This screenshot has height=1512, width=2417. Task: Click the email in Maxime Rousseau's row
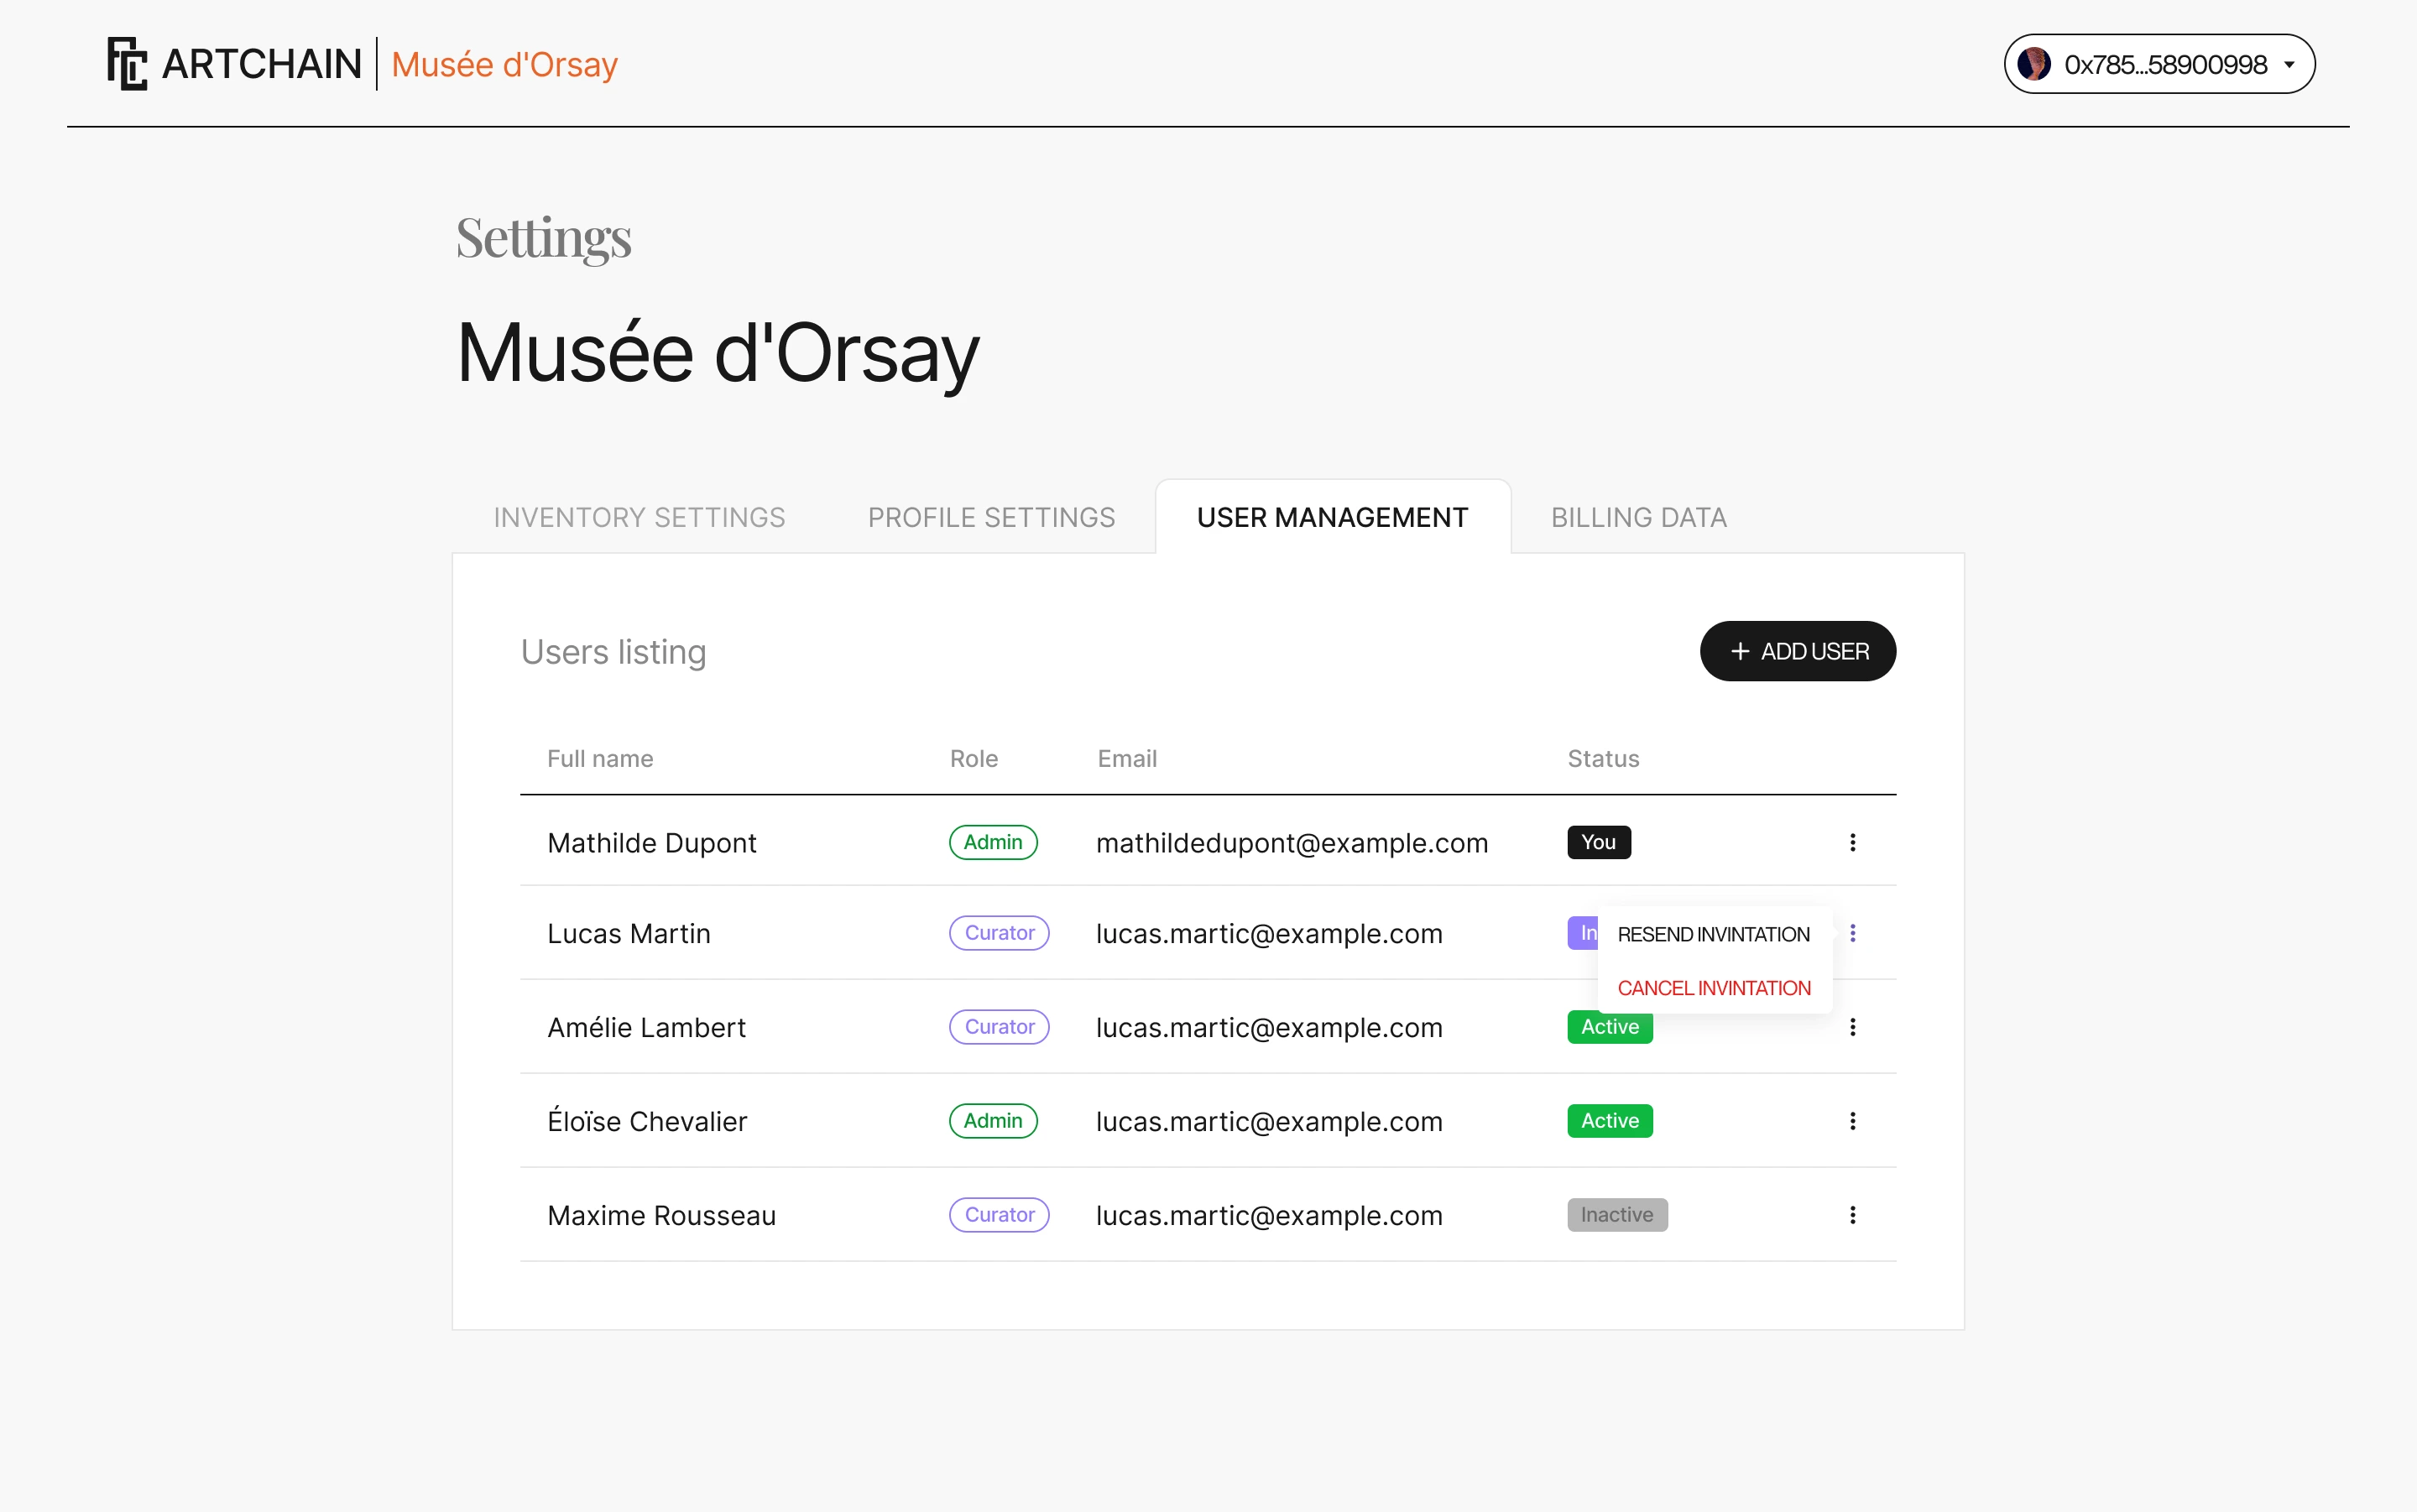(1269, 1215)
